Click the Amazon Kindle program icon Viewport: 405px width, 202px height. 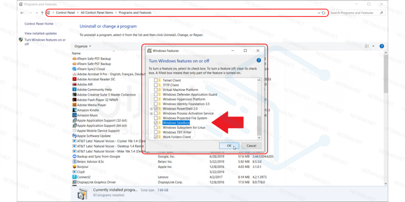75,110
